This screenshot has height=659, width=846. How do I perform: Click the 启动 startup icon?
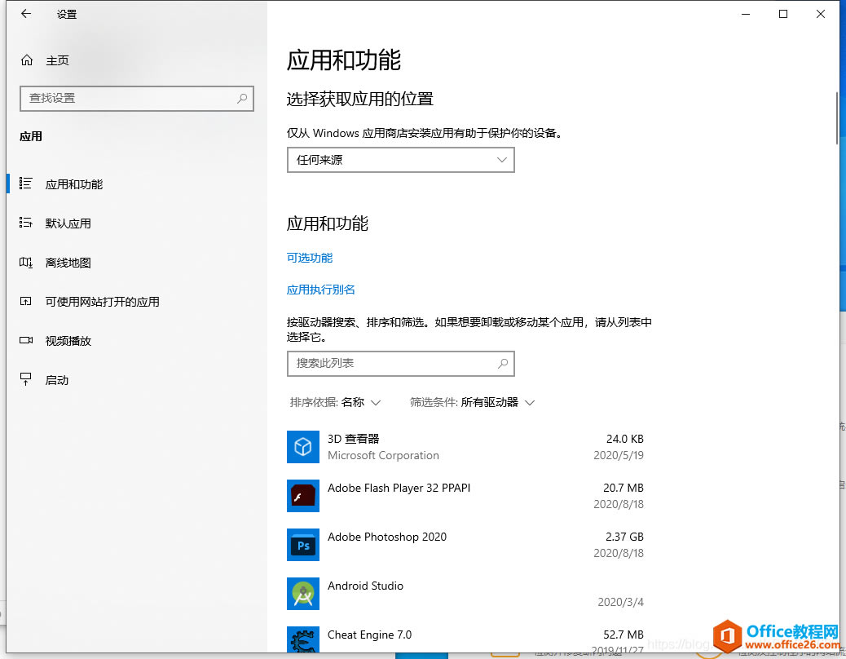coord(25,379)
